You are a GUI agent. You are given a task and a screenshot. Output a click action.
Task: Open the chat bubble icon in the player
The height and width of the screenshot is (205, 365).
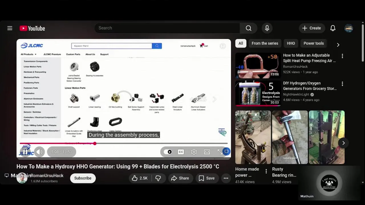tap(226, 151)
